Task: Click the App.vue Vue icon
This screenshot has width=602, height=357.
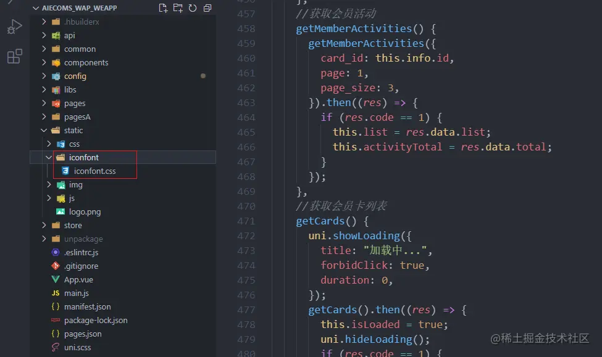Action: click(x=56, y=279)
